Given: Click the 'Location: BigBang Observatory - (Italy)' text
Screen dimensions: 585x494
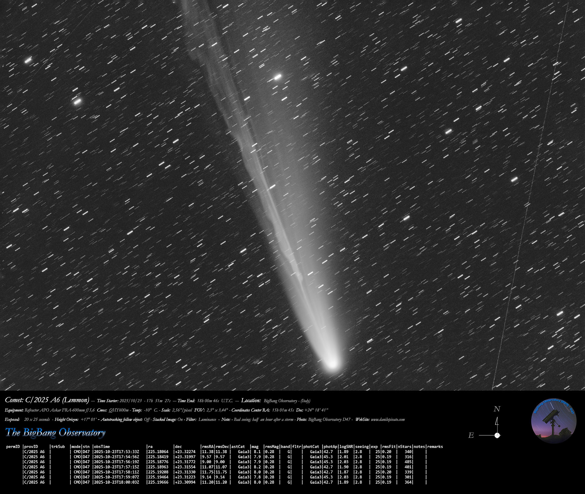Looking at the screenshot, I should pos(276,401).
